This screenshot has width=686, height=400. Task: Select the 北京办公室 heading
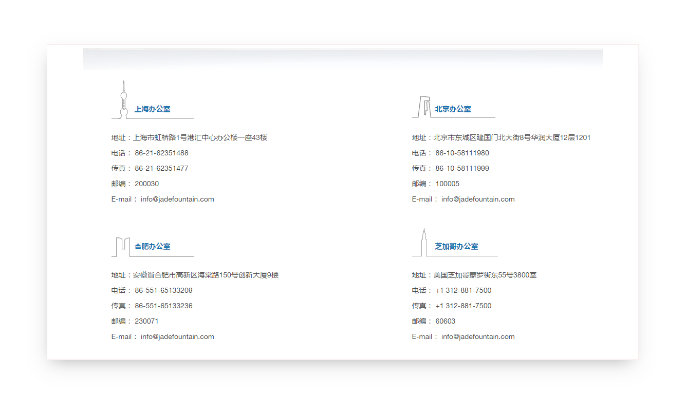click(x=453, y=109)
